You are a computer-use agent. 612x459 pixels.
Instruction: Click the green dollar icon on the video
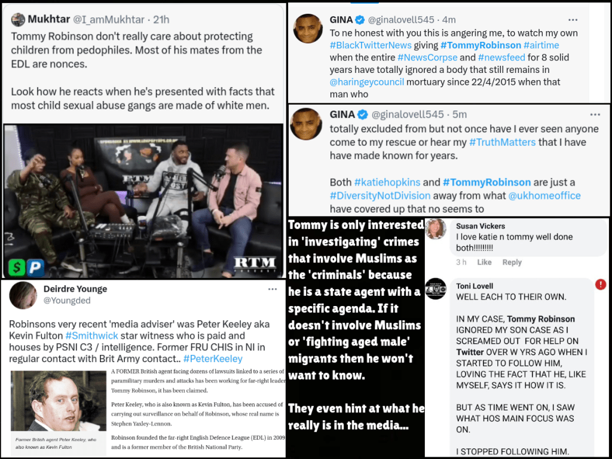17,267
